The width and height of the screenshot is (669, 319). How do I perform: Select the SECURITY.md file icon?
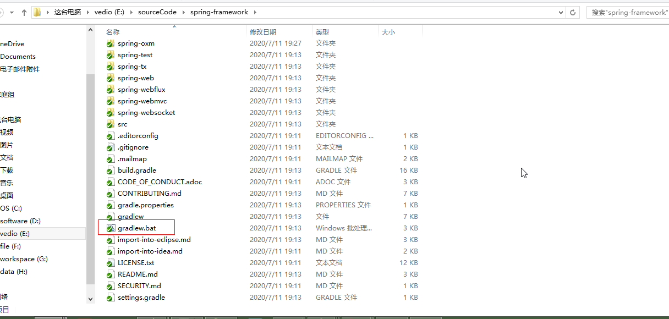pyautogui.click(x=111, y=286)
